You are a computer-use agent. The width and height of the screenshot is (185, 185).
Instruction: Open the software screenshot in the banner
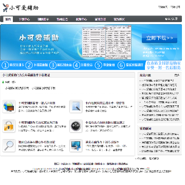(106, 43)
